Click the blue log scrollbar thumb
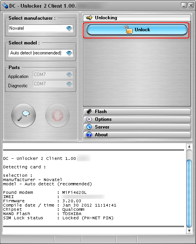Screen dimensions: 196x244 [x=189, y=193]
